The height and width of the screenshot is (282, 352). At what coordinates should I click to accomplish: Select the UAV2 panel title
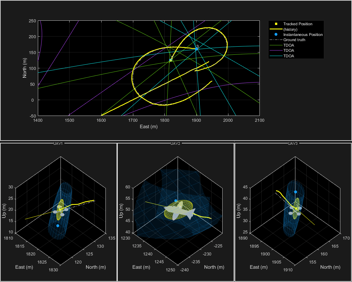[175, 143]
